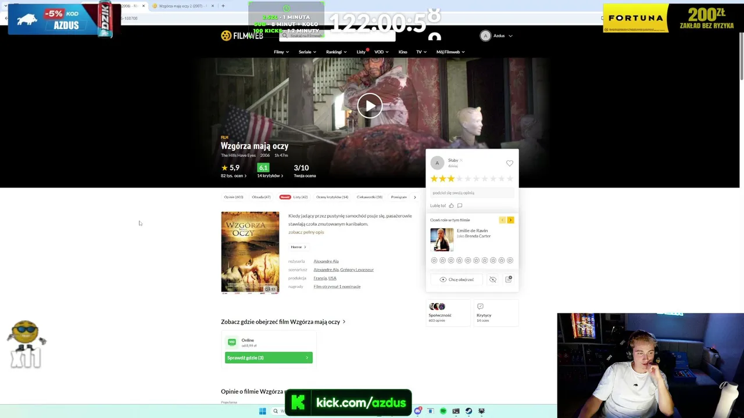Screen dimensions: 744x418
Task: Close the Wzgórza mają oczy 2 browser tab
Action: (x=213, y=6)
